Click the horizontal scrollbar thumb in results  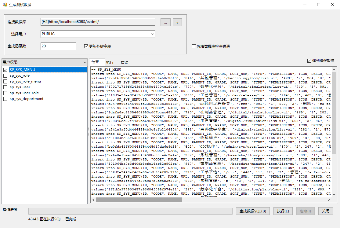139,200
